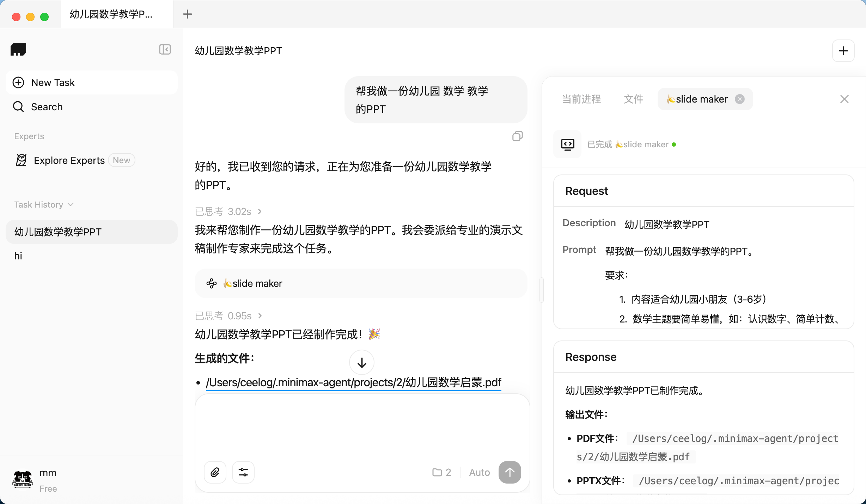Click the presentation screen icon in panel

pos(567,144)
